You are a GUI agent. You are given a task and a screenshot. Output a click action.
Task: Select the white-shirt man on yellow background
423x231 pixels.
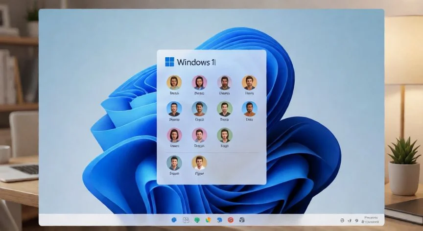click(x=199, y=163)
